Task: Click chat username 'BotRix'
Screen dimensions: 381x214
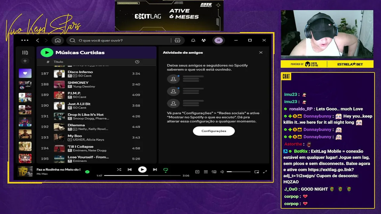Action: pos(301,151)
